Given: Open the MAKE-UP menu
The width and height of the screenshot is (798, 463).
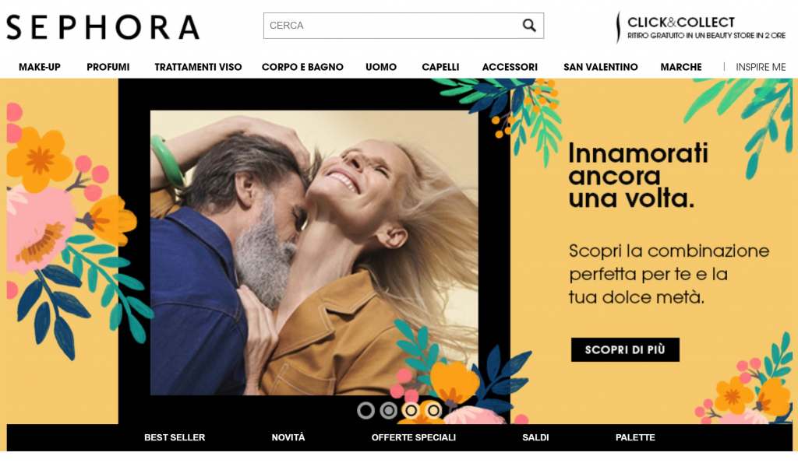Looking at the screenshot, I should (40, 67).
